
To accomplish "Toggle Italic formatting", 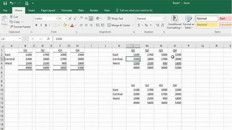I will coord(41,25).
